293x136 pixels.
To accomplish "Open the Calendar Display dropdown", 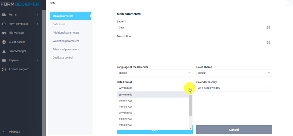I will (x=234, y=88).
